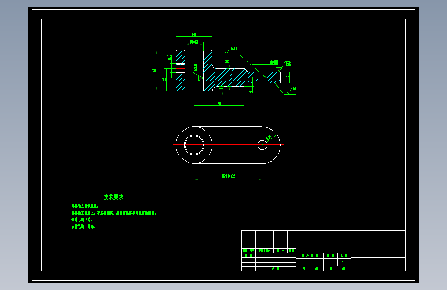Click the 75±0.02 dimension label
Screen dimensions: 447x290
228,176
